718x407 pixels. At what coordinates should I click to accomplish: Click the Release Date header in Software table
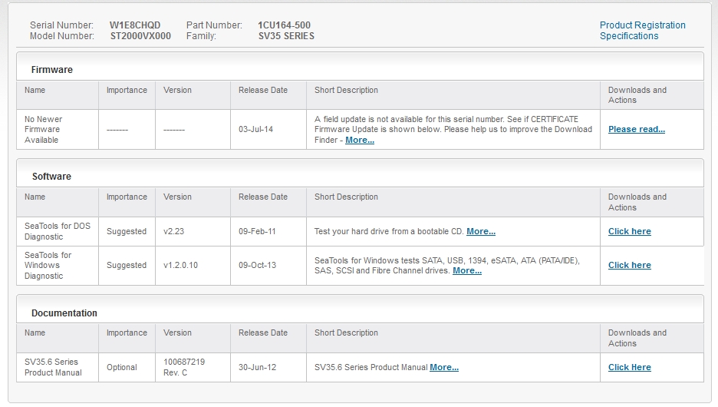pyautogui.click(x=263, y=197)
